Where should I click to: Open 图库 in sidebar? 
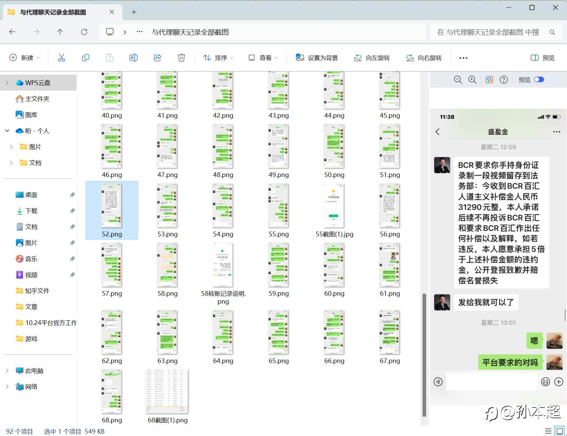coord(27,114)
